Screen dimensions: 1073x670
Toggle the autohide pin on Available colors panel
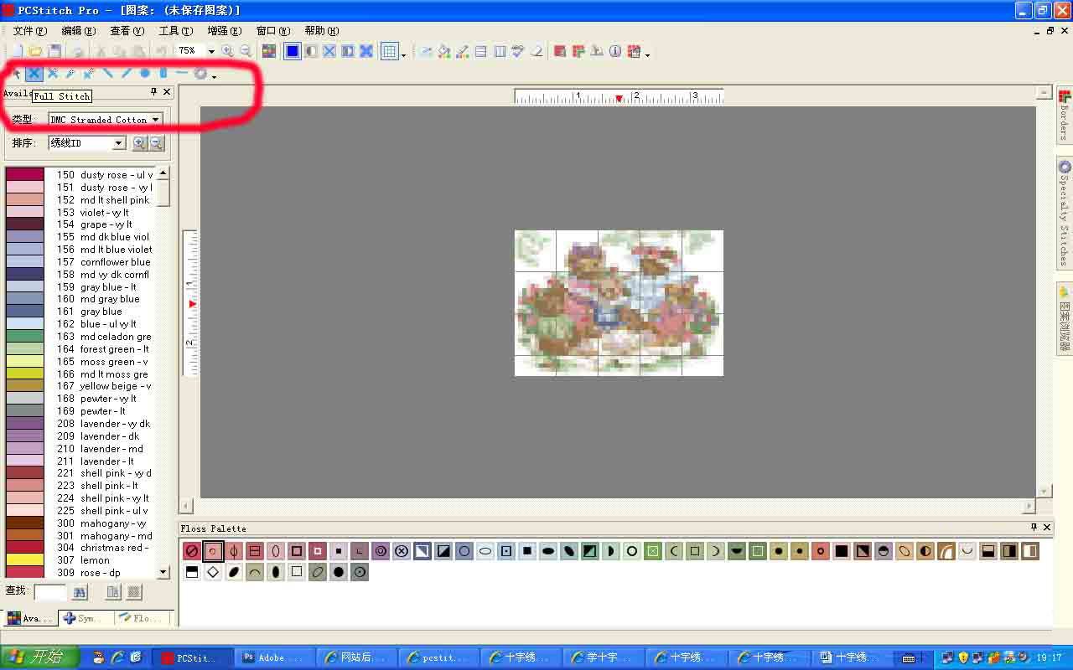click(x=153, y=92)
